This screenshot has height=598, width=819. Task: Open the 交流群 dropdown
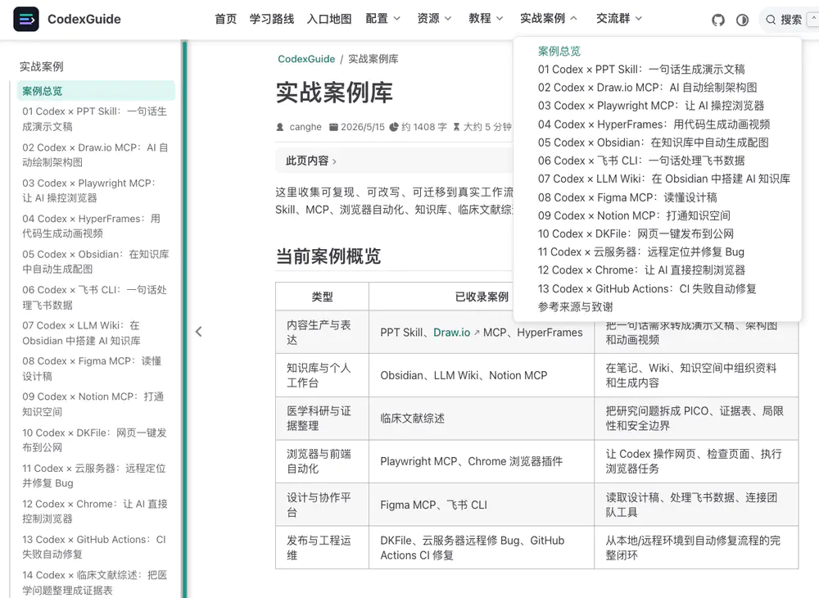click(619, 19)
